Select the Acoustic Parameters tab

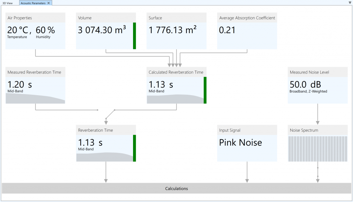pos(33,3)
